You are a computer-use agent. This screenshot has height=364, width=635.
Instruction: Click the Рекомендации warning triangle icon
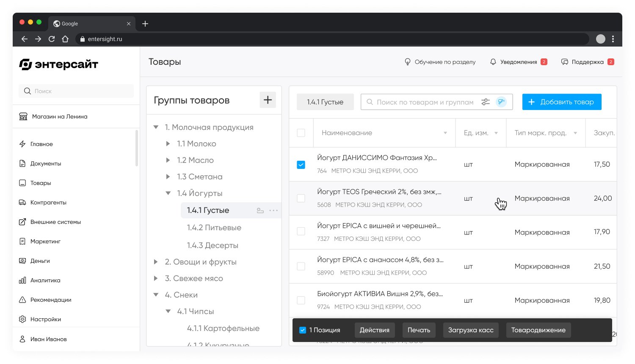pos(22,300)
